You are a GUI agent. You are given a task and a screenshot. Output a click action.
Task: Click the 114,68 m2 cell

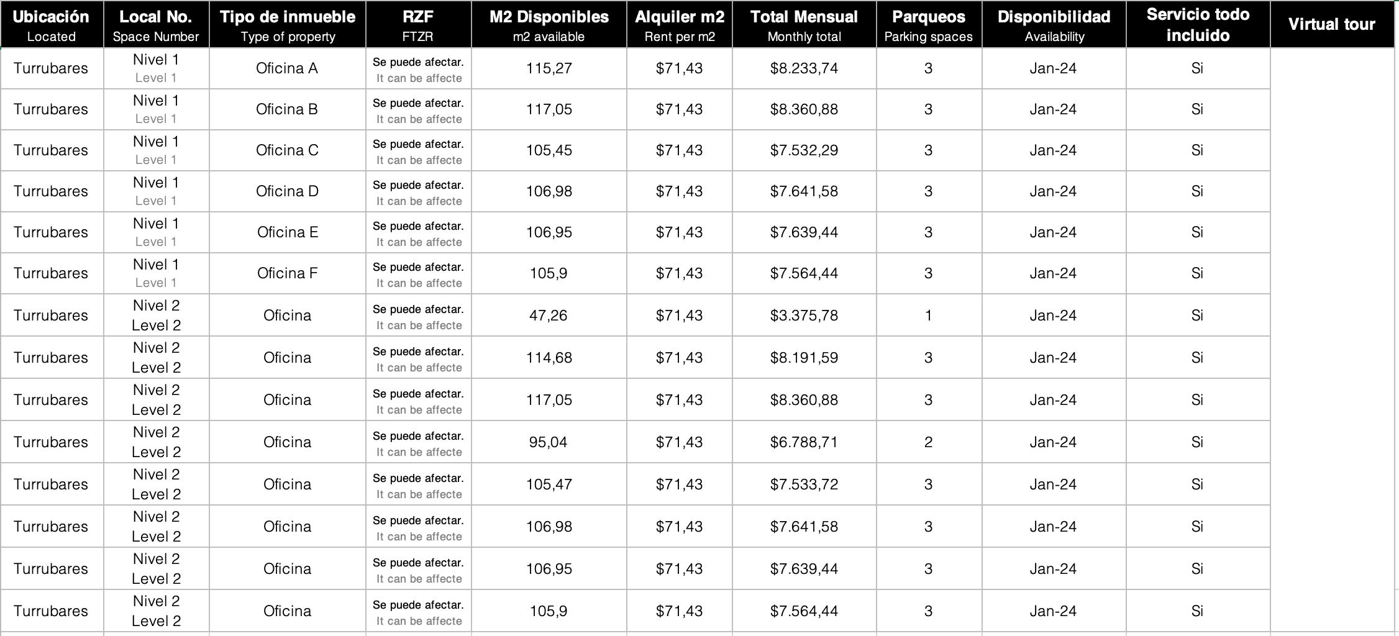tap(549, 358)
